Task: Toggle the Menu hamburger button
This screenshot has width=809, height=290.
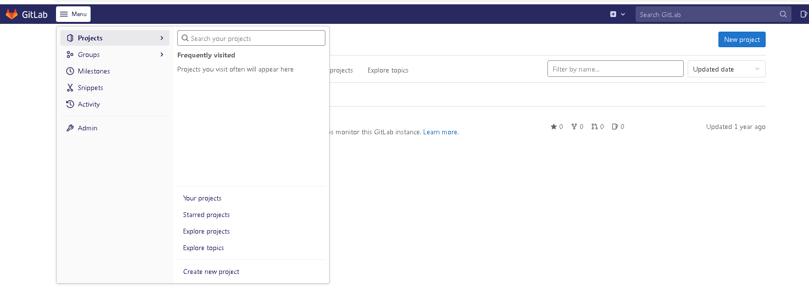Action: click(x=73, y=14)
